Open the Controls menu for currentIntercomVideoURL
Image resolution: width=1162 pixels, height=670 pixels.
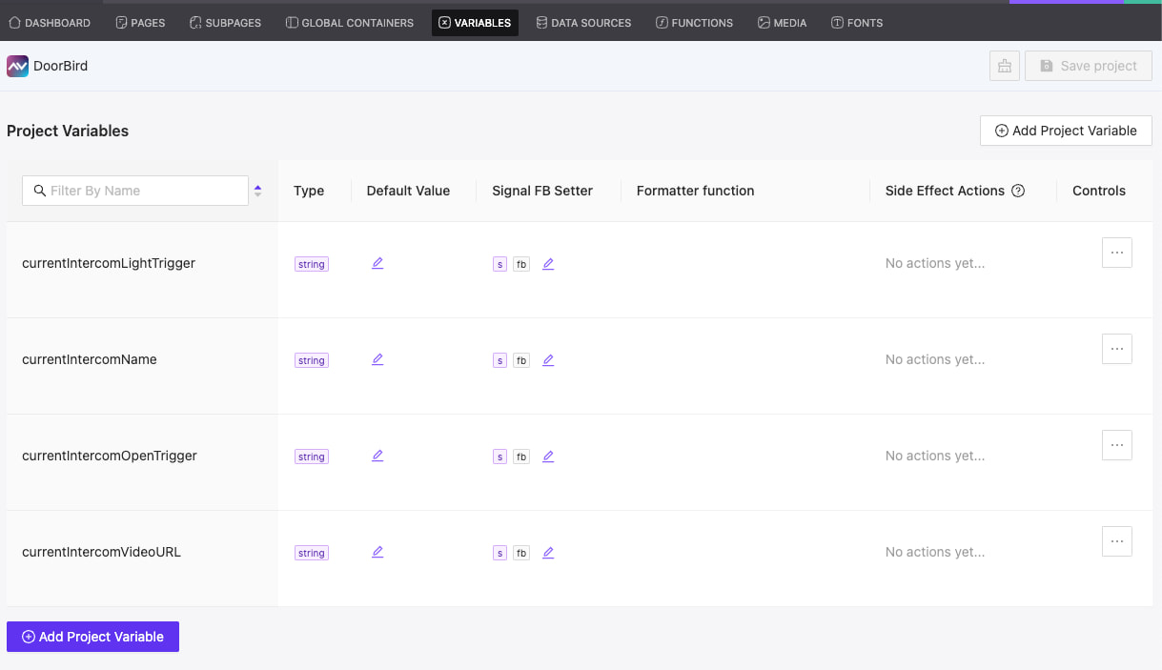coord(1116,540)
